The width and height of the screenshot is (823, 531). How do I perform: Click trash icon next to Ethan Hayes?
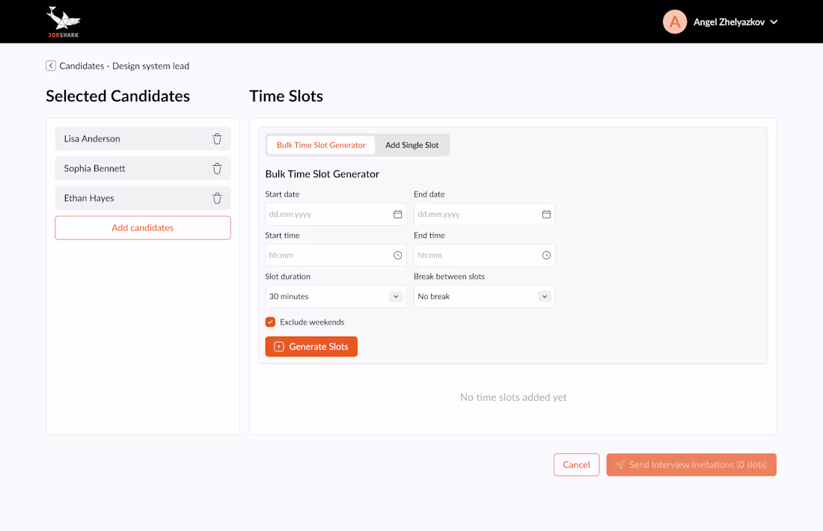click(217, 198)
